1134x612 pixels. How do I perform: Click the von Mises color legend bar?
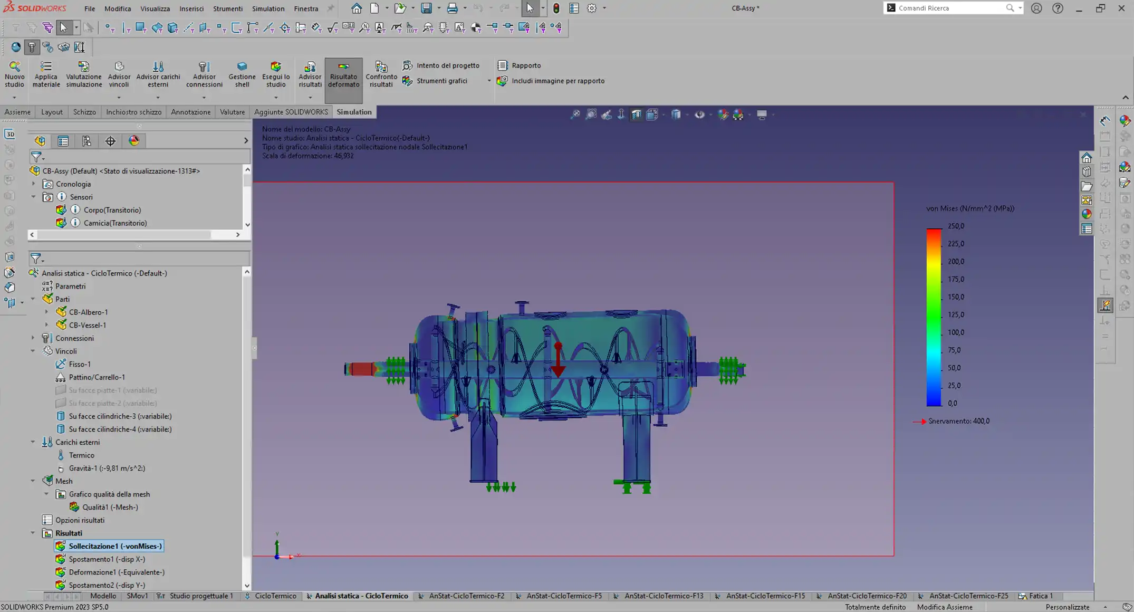(x=934, y=317)
